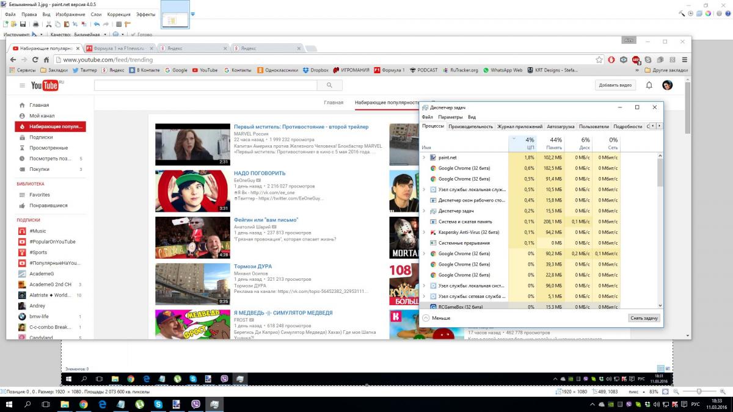Click the Print icon in paint.net toolbar
The image size is (733, 412).
[35, 24]
